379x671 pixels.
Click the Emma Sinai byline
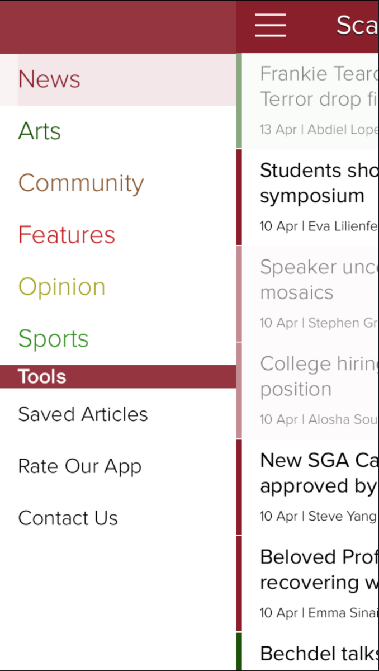(x=343, y=613)
